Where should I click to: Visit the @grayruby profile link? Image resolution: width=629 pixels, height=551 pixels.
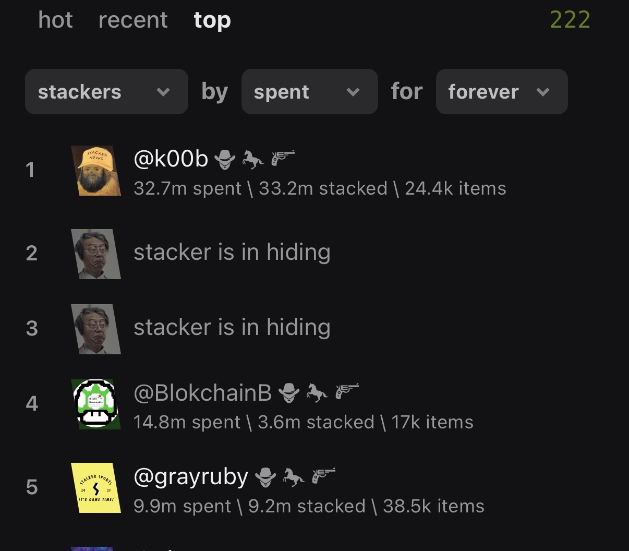pos(190,476)
